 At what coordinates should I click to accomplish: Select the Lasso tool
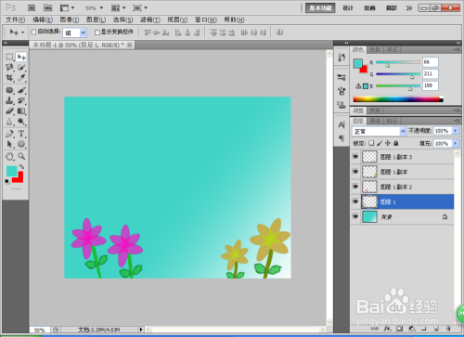click(9, 67)
